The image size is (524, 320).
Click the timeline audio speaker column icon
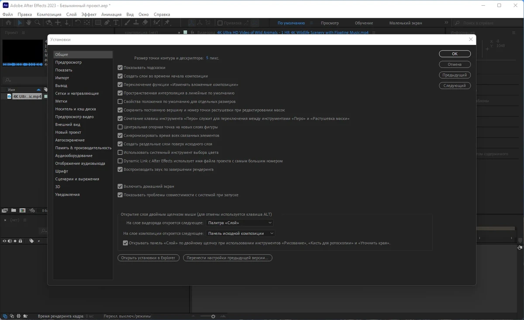[10, 241]
